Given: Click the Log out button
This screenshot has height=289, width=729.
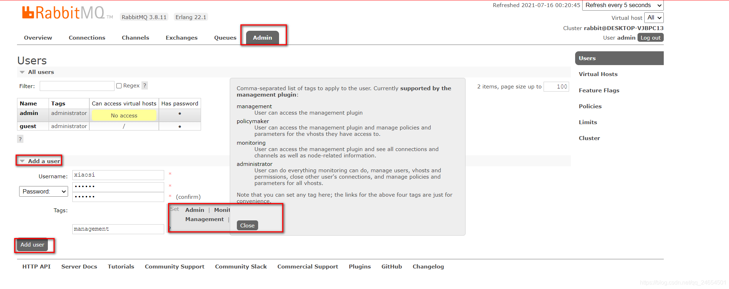Looking at the screenshot, I should click(650, 38).
